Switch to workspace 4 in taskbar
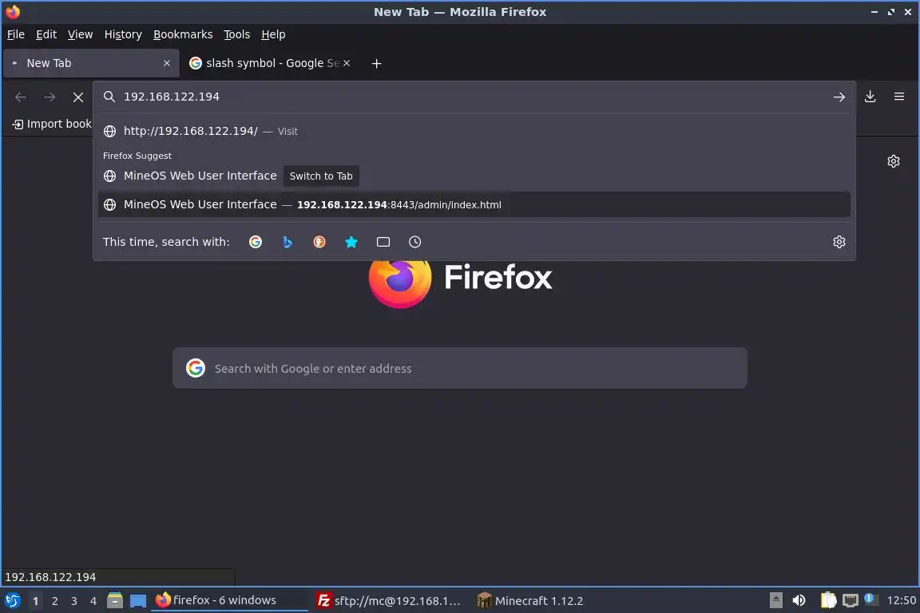This screenshot has height=613, width=920. (93, 601)
